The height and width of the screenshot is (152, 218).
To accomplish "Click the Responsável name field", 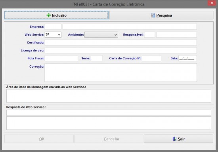I will point(176,34).
